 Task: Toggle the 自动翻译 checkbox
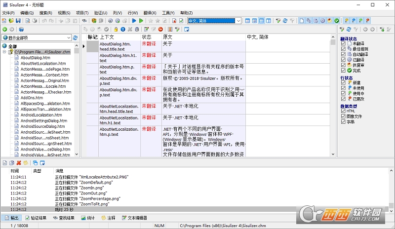(343, 54)
